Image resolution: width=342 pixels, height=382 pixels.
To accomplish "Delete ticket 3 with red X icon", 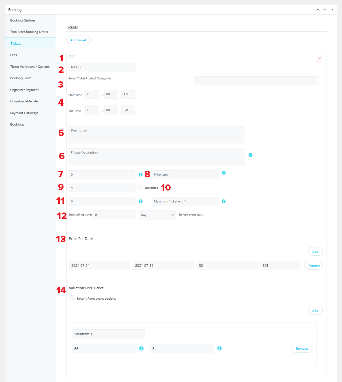I will click(319, 59).
